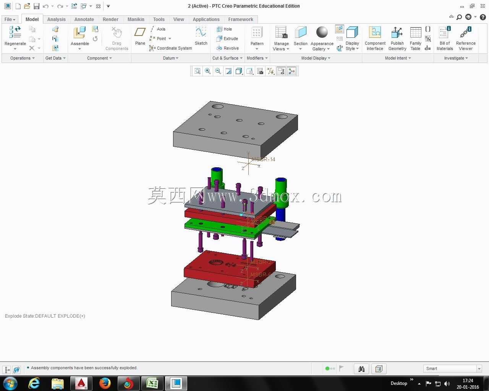This screenshot has width=489, height=391.
Task: Switch to the Render tab
Action: point(110,19)
